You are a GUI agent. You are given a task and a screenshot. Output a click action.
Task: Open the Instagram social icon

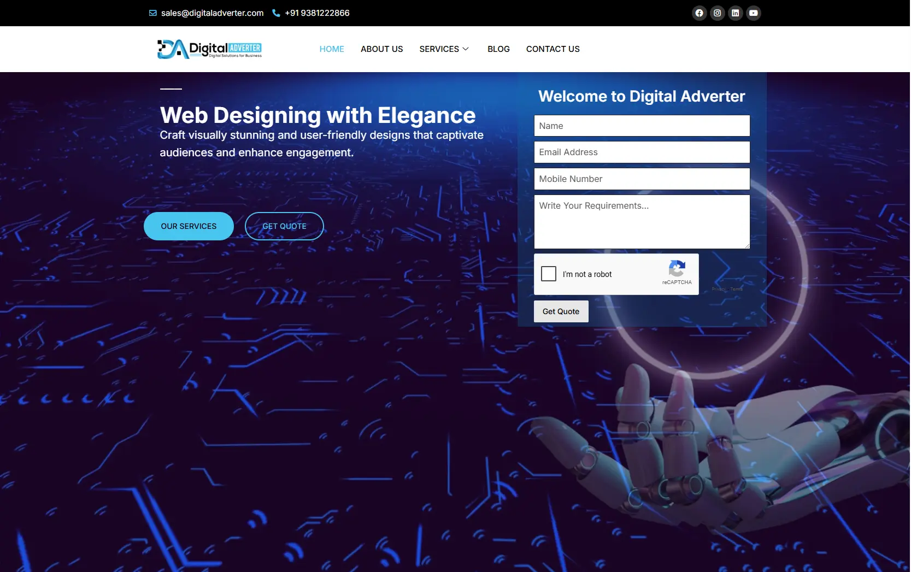717,13
